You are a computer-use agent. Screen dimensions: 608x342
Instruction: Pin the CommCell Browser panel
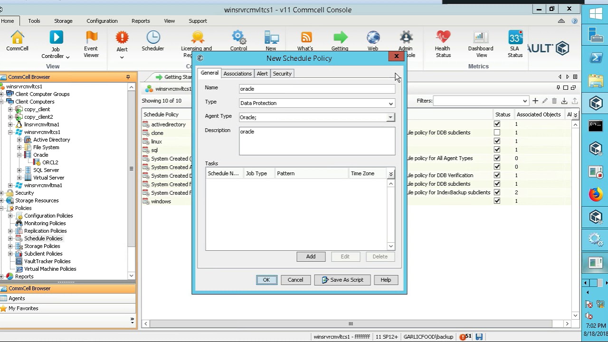[x=128, y=77]
